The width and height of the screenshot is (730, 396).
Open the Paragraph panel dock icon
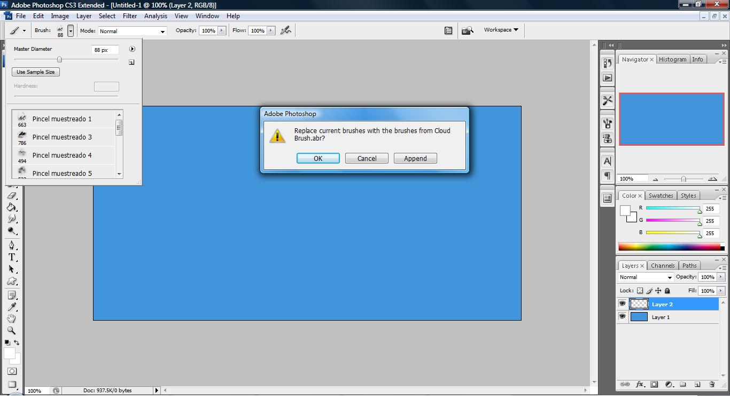(x=607, y=175)
